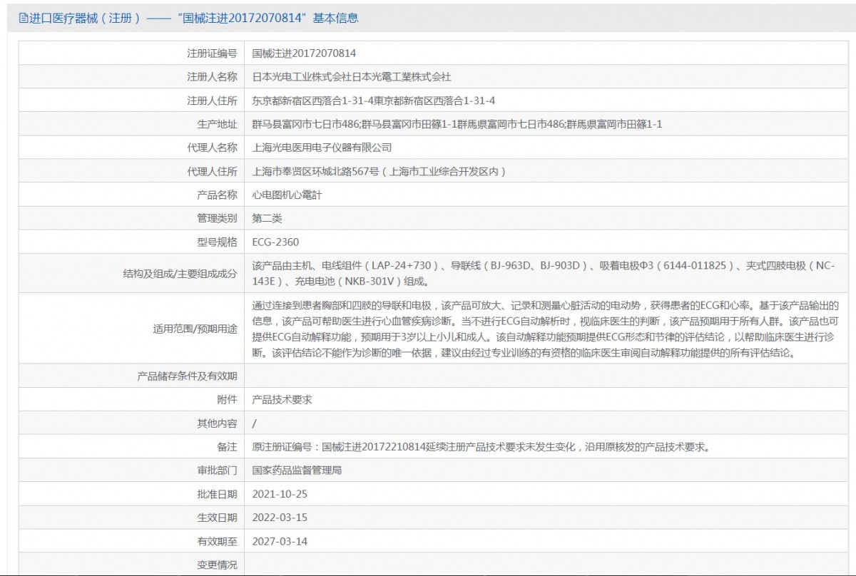This screenshot has height=576, width=856.
Task: Select management category value 第二类
Action: coord(267,218)
